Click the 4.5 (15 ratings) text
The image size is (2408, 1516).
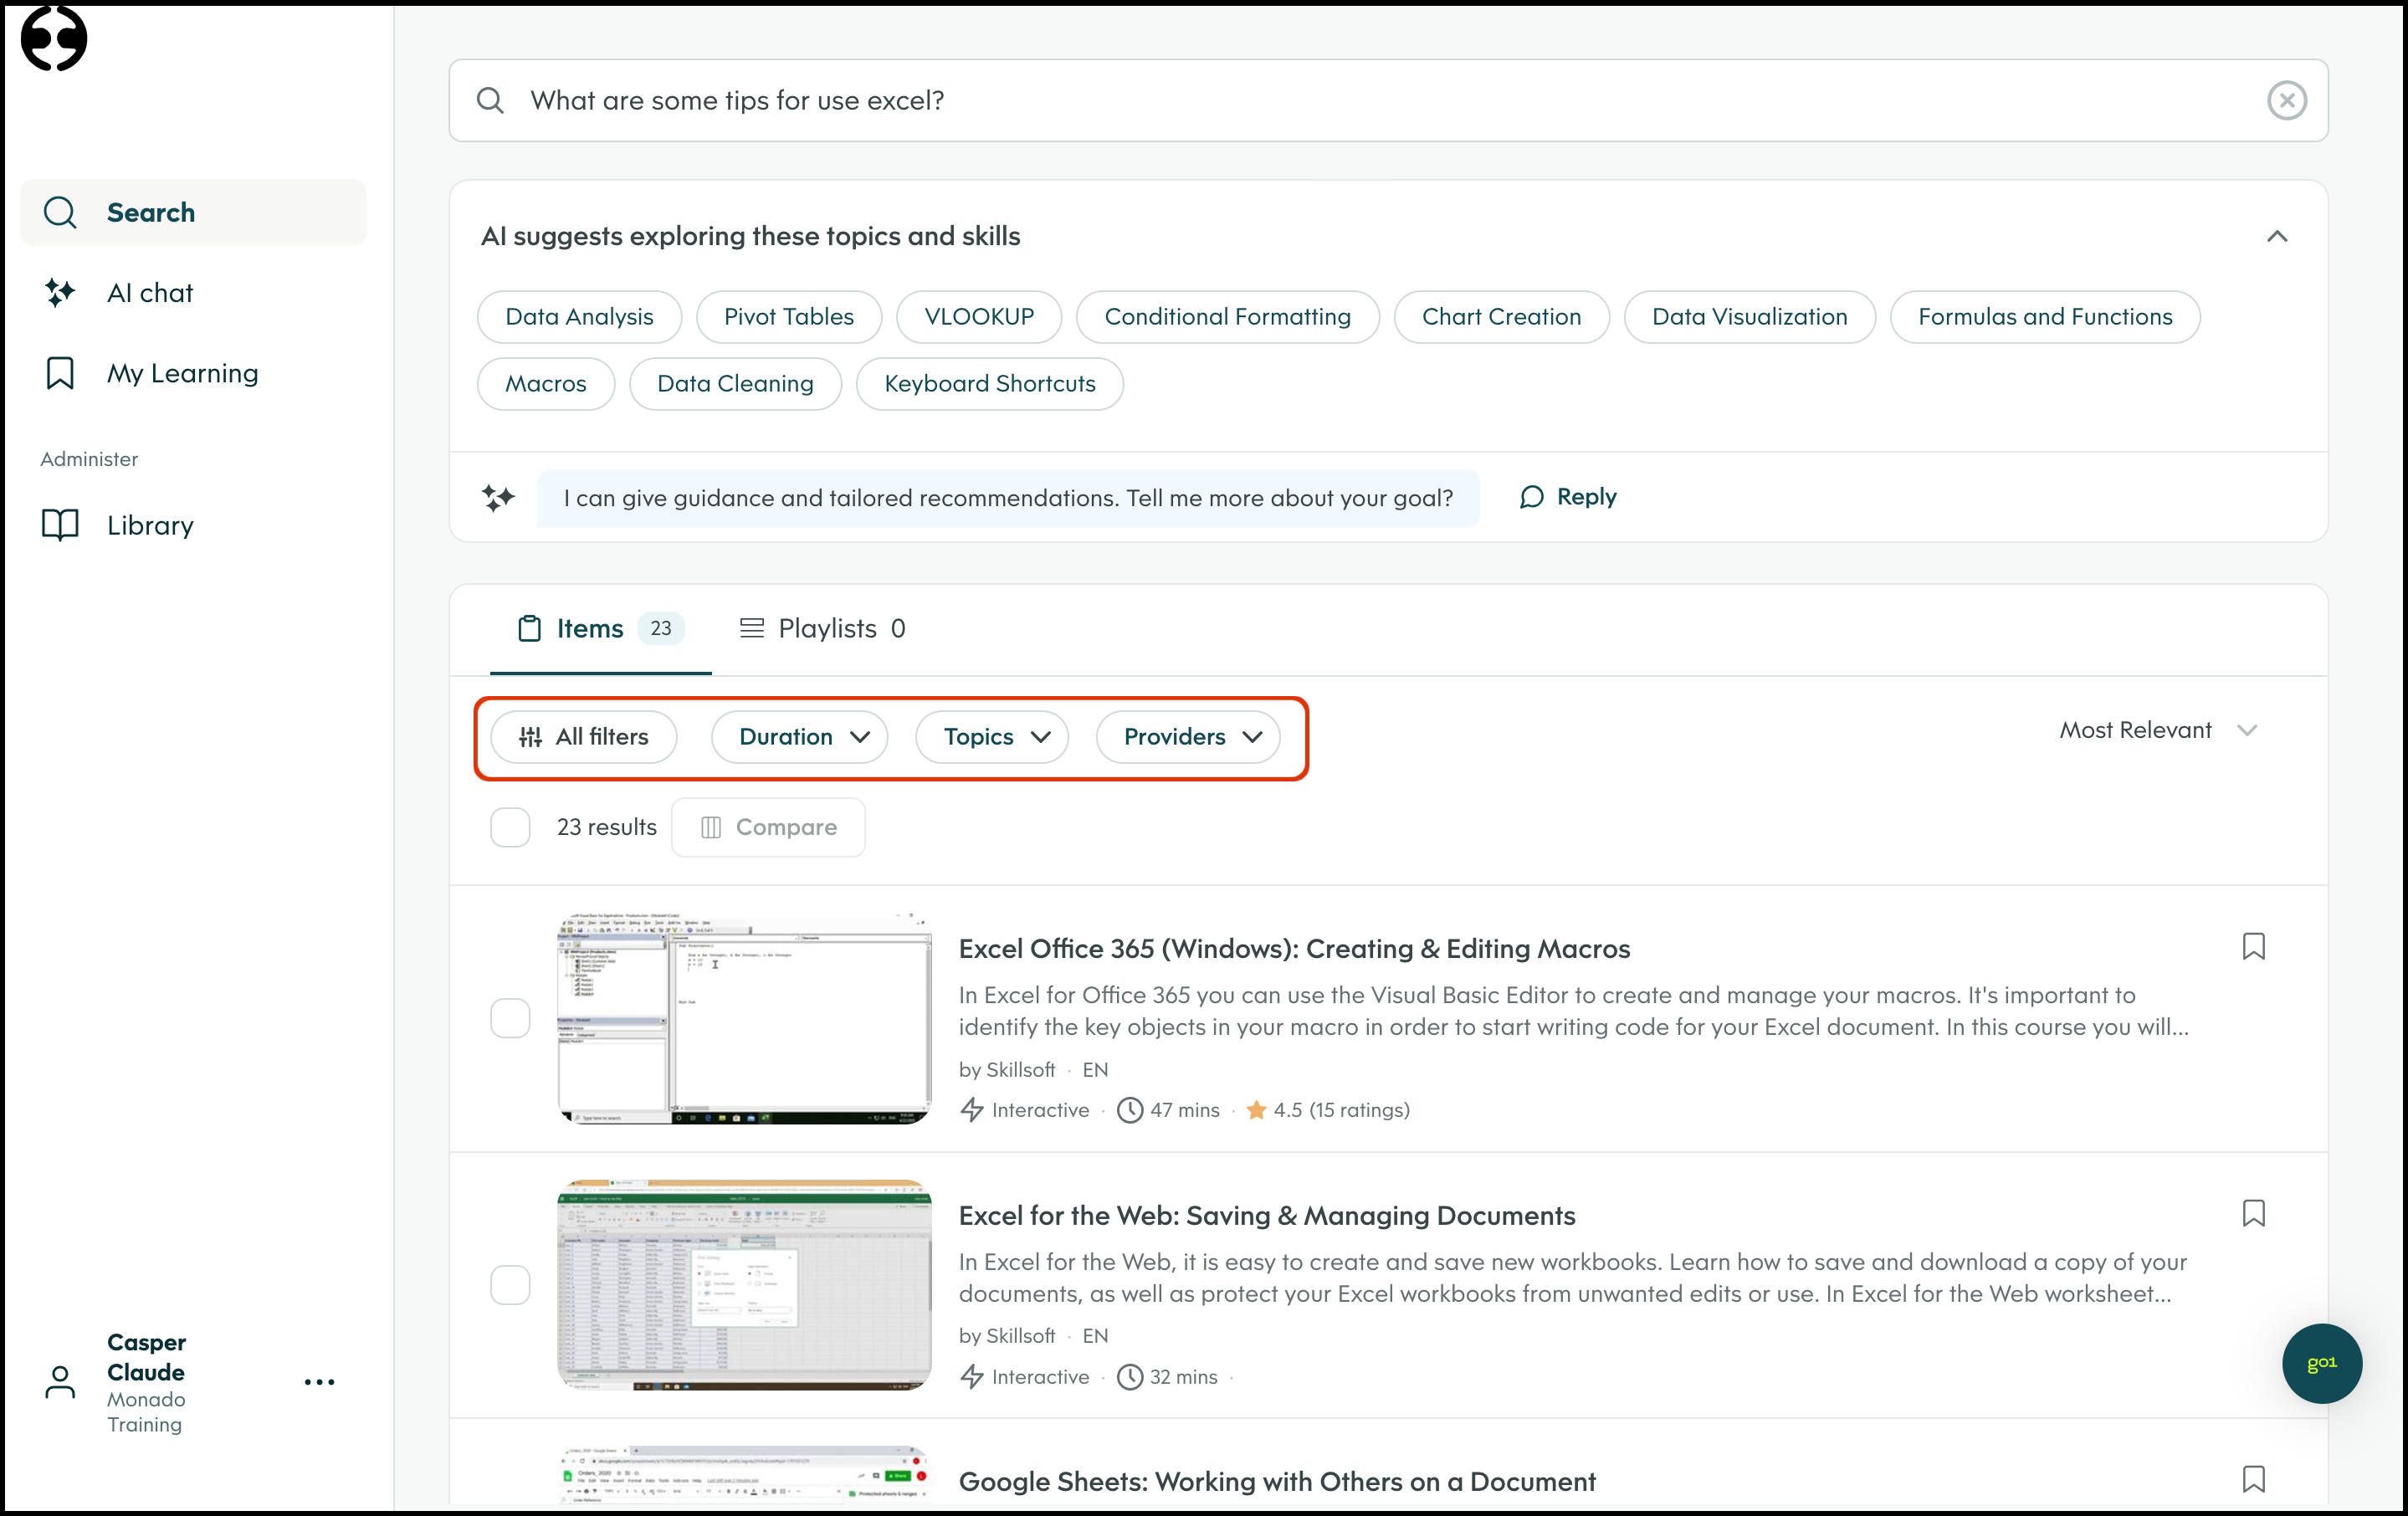pos(1341,1110)
